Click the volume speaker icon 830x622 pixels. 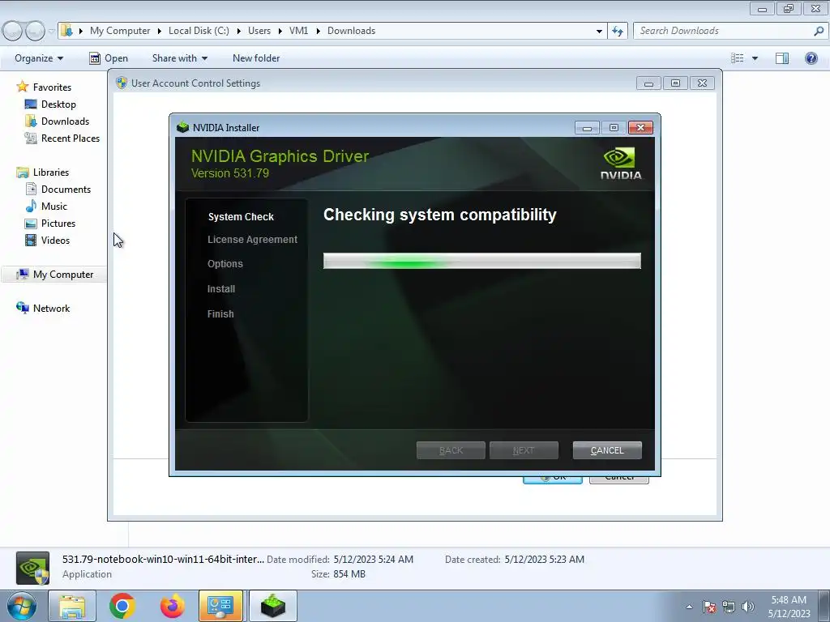click(x=747, y=607)
